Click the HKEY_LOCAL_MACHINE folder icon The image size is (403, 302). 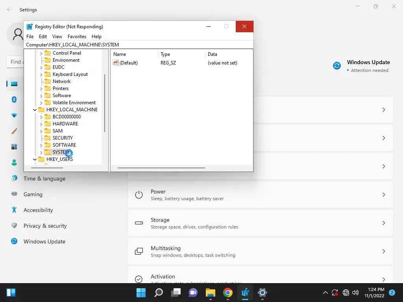click(x=41, y=110)
